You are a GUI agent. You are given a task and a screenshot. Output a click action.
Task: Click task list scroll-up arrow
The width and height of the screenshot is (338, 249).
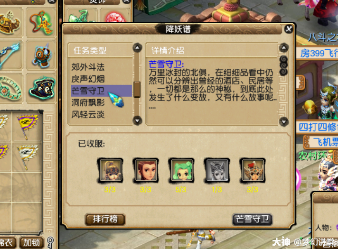tap(137, 47)
